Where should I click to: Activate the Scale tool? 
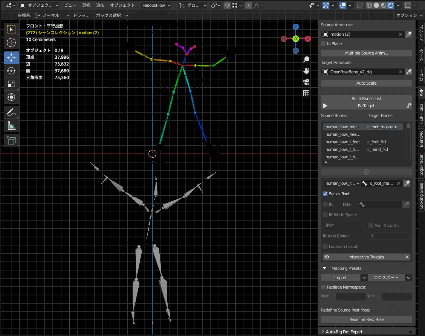coord(11,84)
